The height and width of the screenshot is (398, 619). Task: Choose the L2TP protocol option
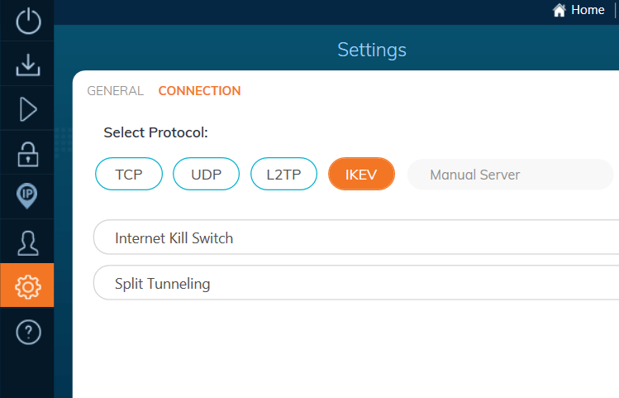(283, 174)
